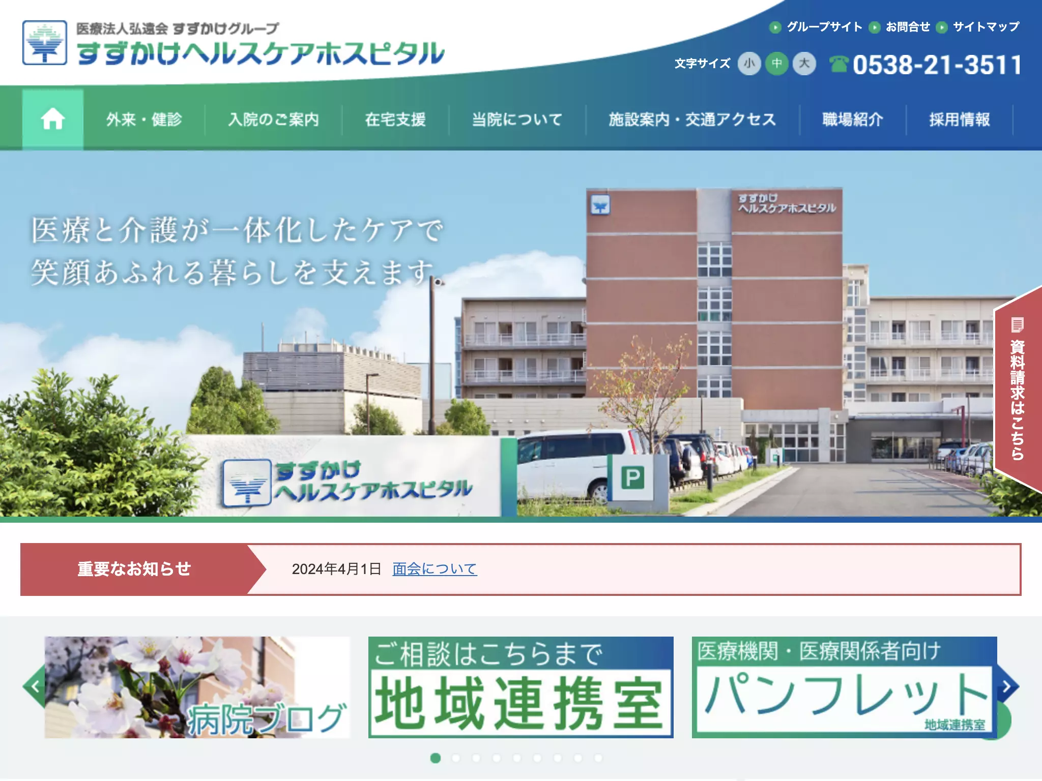Click the 重要なお知らせ label
1042x781 pixels.
coord(134,569)
